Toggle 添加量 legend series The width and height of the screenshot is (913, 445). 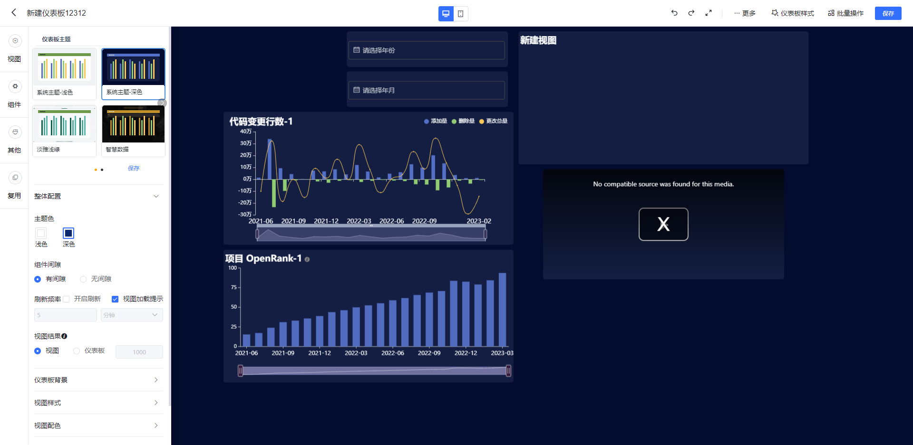point(436,121)
